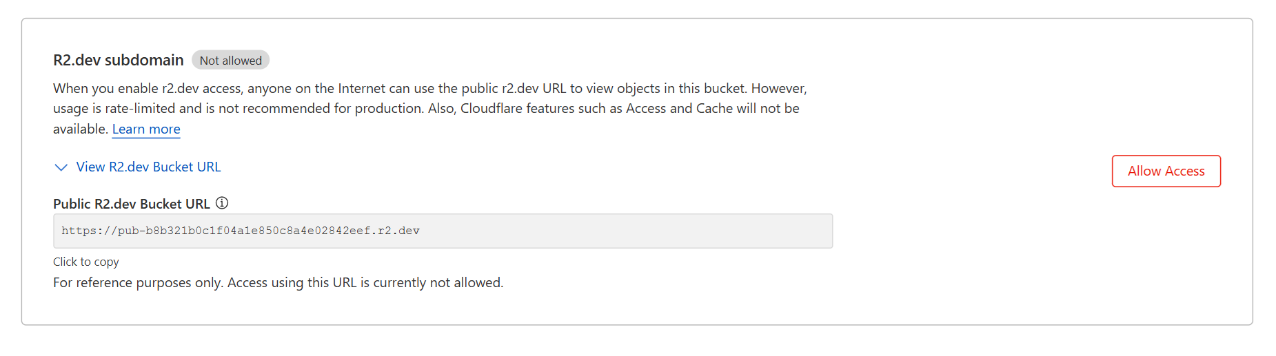1276x356 pixels.
Task: Click the 'Click to copy' hint text
Action: pyautogui.click(x=86, y=262)
